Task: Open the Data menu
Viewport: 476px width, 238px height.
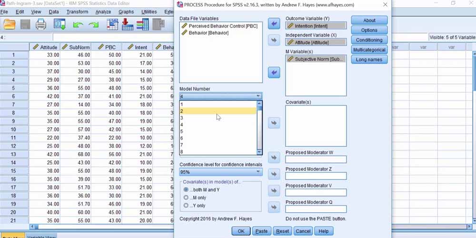Action: click(x=54, y=12)
